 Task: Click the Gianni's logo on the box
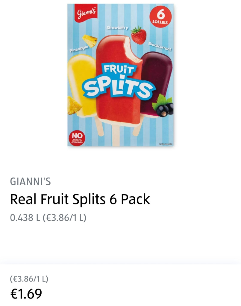86,13
